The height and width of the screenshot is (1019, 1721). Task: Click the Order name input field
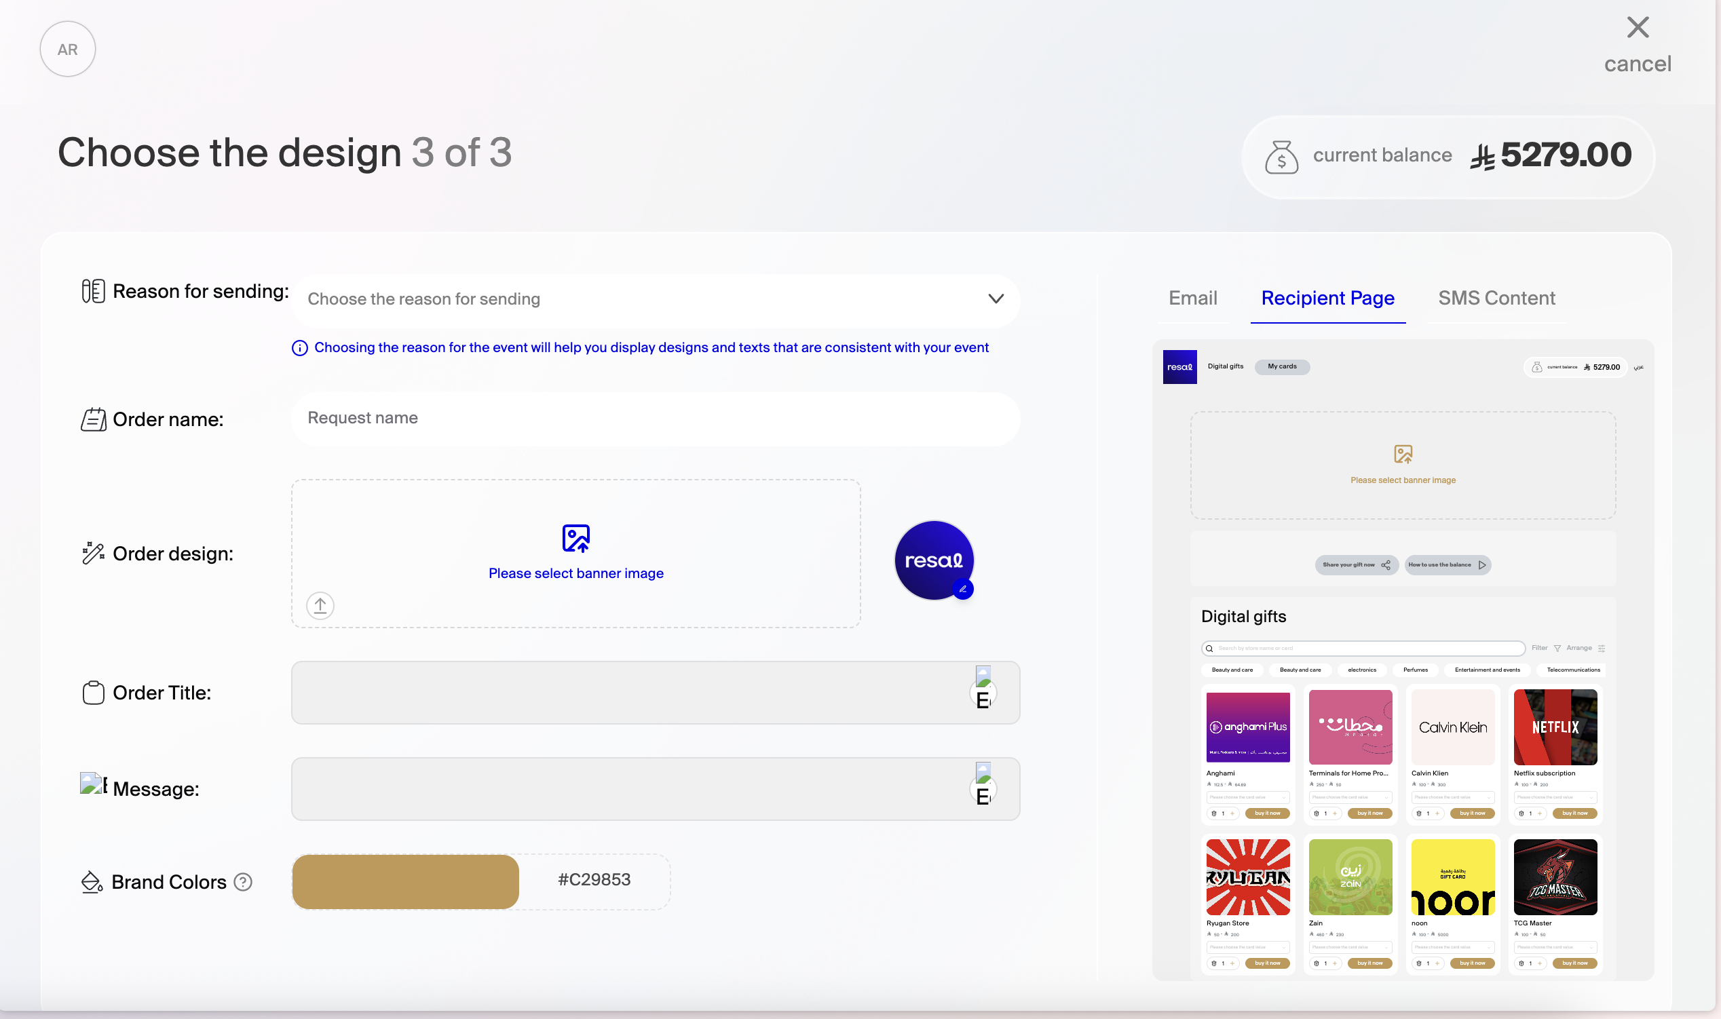[x=654, y=418]
